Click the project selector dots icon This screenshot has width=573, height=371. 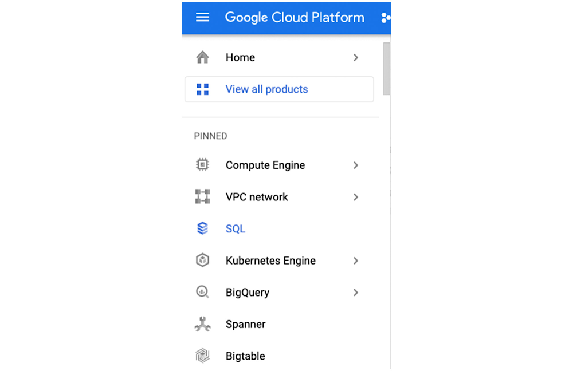pyautogui.click(x=386, y=18)
